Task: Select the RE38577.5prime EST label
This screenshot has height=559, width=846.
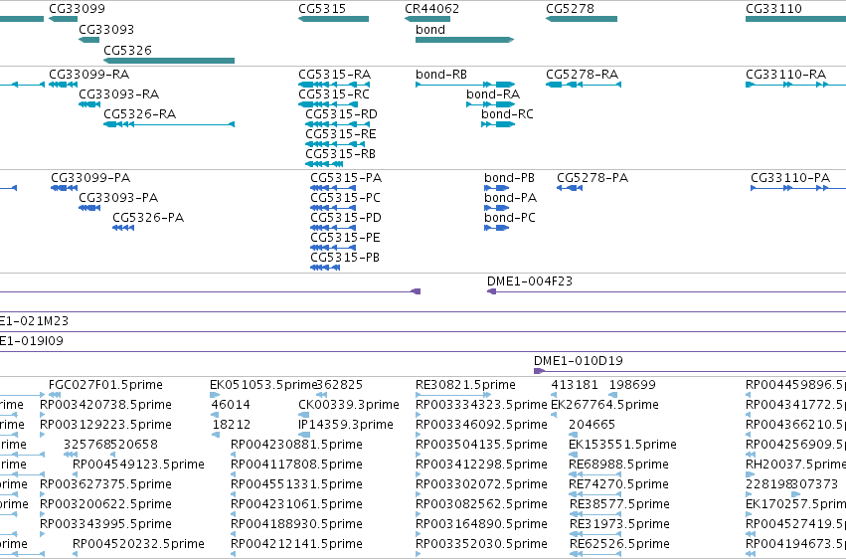Action: coord(620,505)
